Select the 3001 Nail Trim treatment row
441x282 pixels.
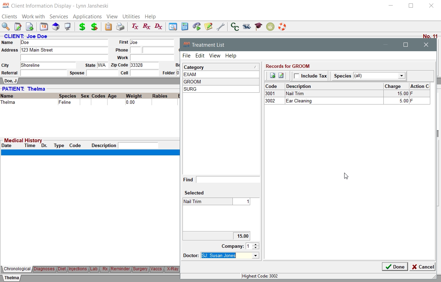pyautogui.click(x=347, y=93)
